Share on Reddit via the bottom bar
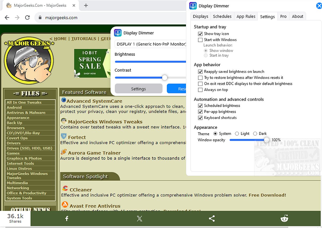Viewport: 322px width, 228px height. [x=284, y=219]
